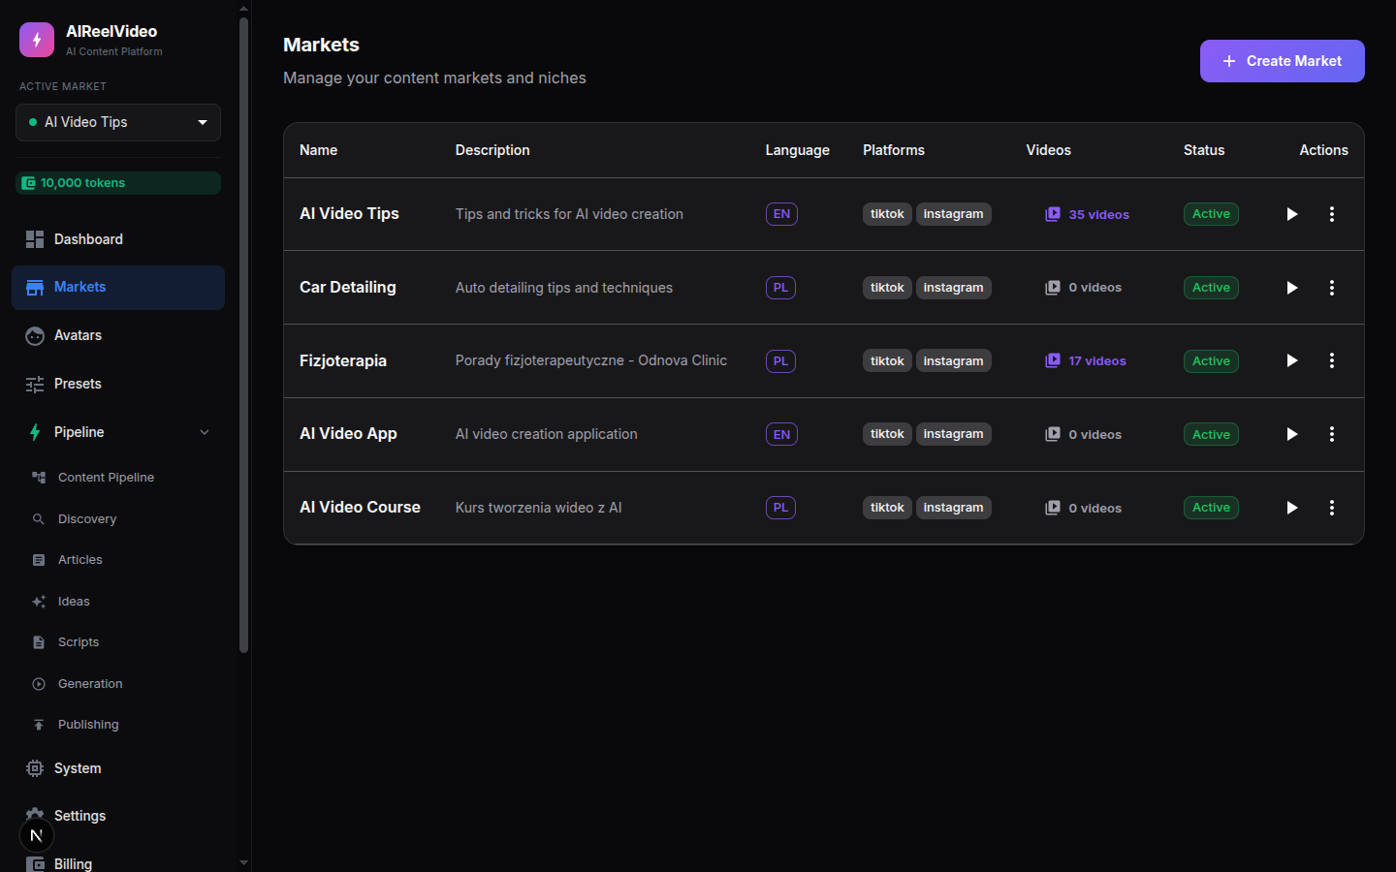Go to the Markets section
1396x872 pixels.
click(x=79, y=287)
